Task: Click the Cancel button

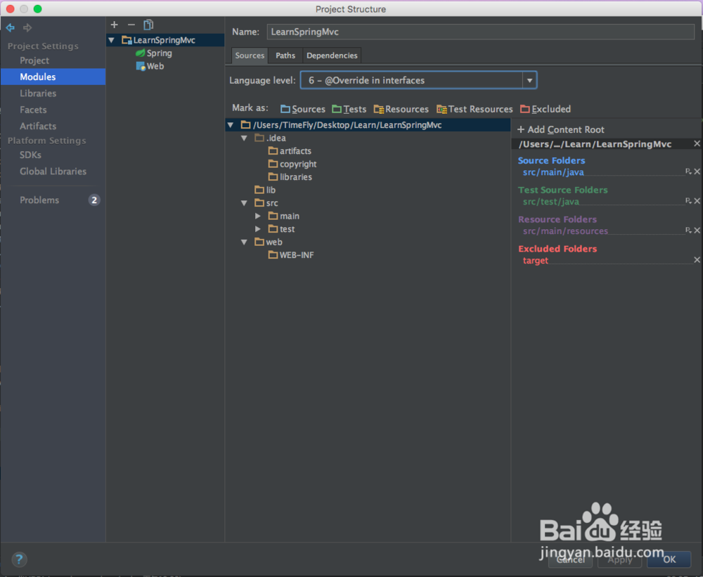Action: (570, 559)
